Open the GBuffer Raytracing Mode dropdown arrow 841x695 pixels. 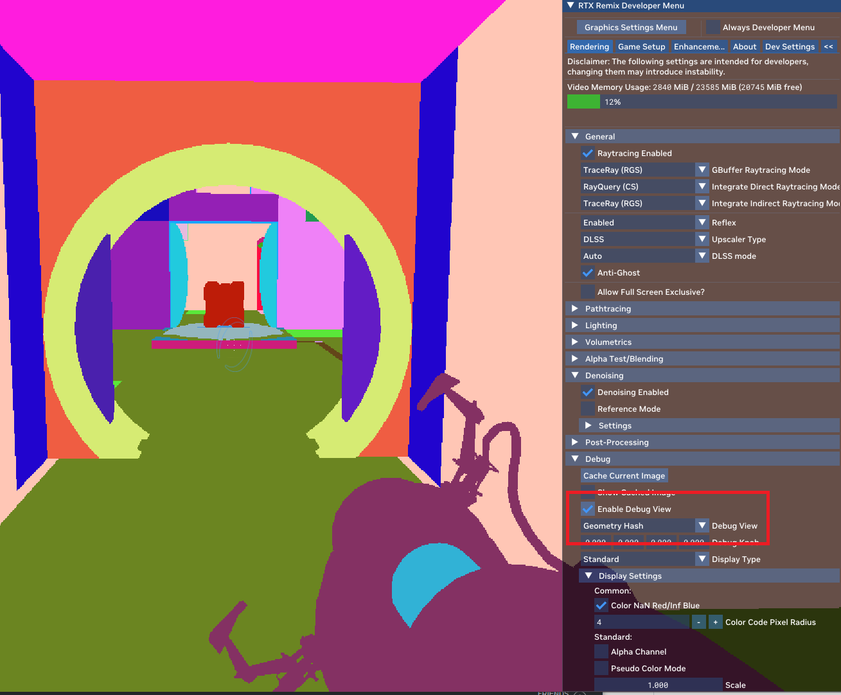702,170
